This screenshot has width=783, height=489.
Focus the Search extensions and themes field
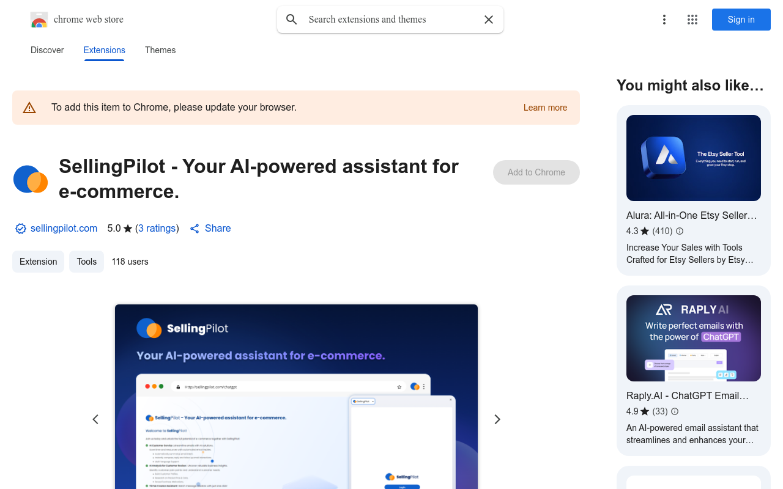coord(390,20)
